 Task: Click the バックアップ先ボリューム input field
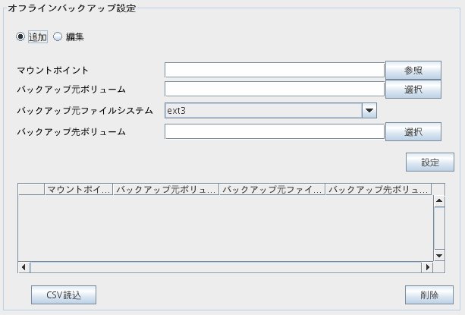click(275, 131)
